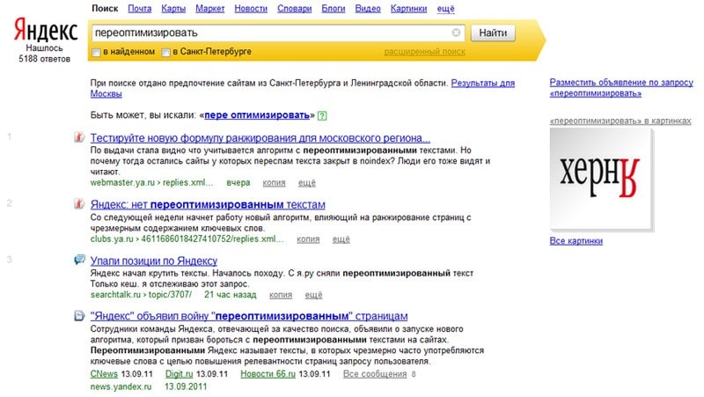Open the CNews source link
The image size is (704, 397).
click(x=104, y=373)
